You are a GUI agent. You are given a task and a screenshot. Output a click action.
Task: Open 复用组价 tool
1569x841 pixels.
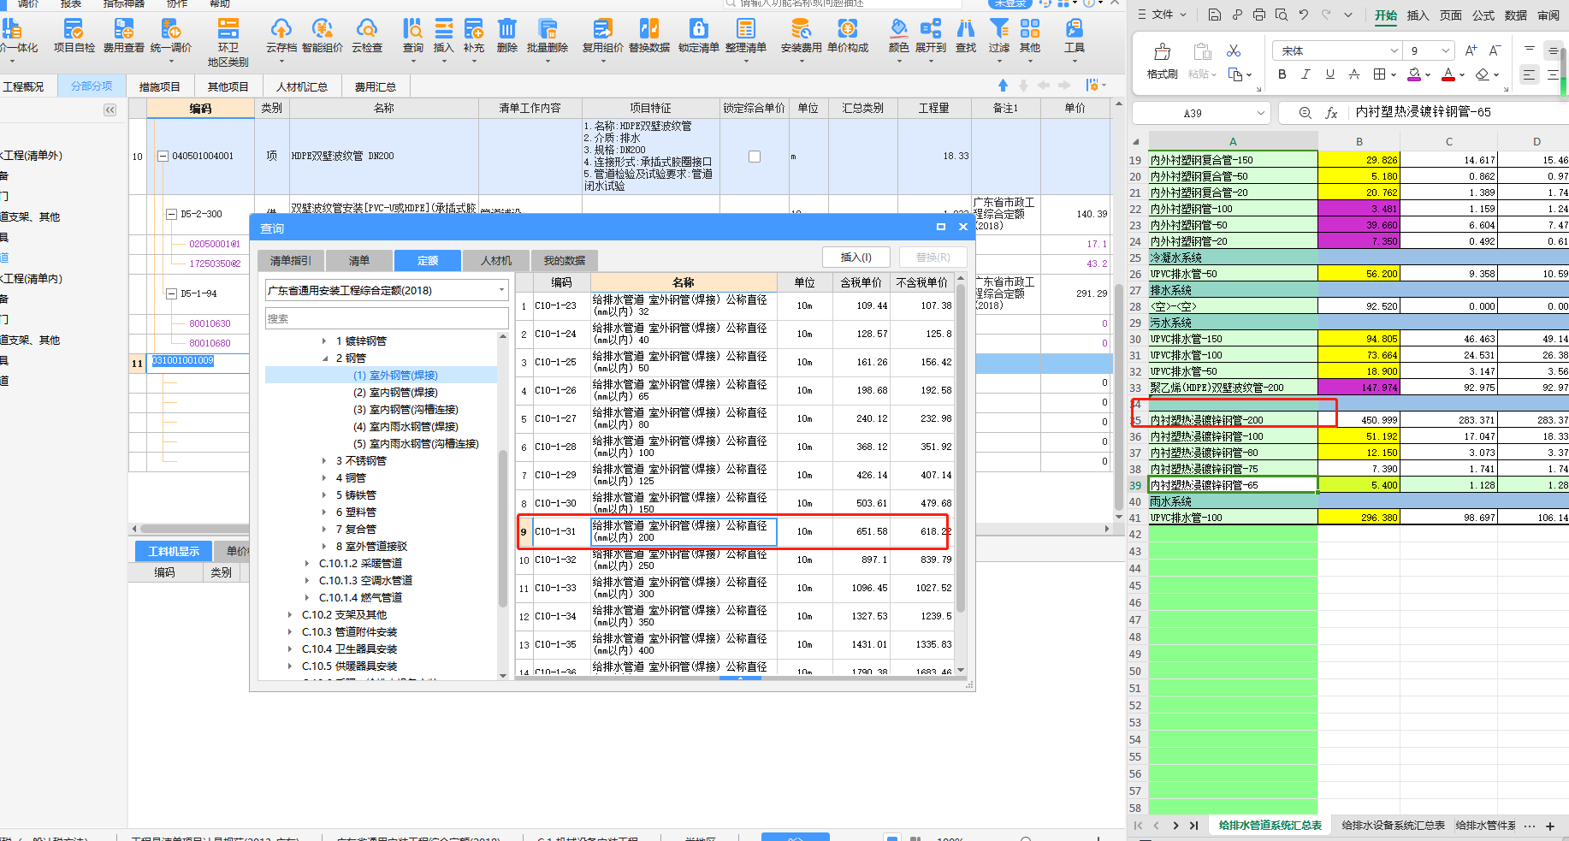pyautogui.click(x=603, y=36)
